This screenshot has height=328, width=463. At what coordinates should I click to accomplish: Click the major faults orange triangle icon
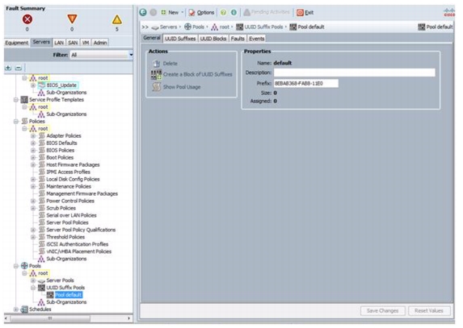(x=72, y=19)
